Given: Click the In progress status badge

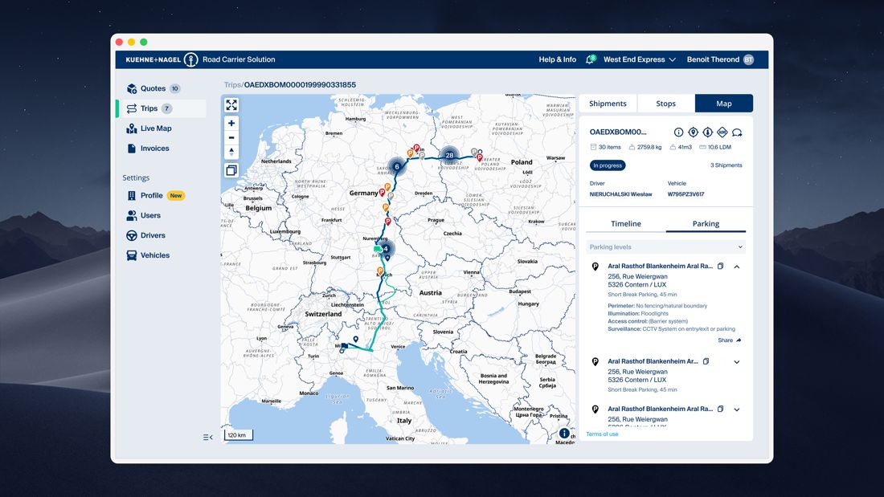Looking at the screenshot, I should pos(608,165).
